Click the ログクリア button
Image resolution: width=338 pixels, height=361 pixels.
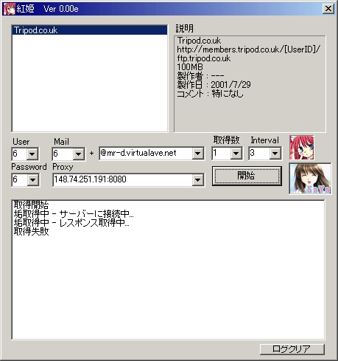292,349
